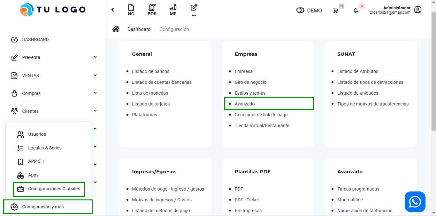Expand the VENTAS menu chevron
436x216 pixels.
pos(95,75)
